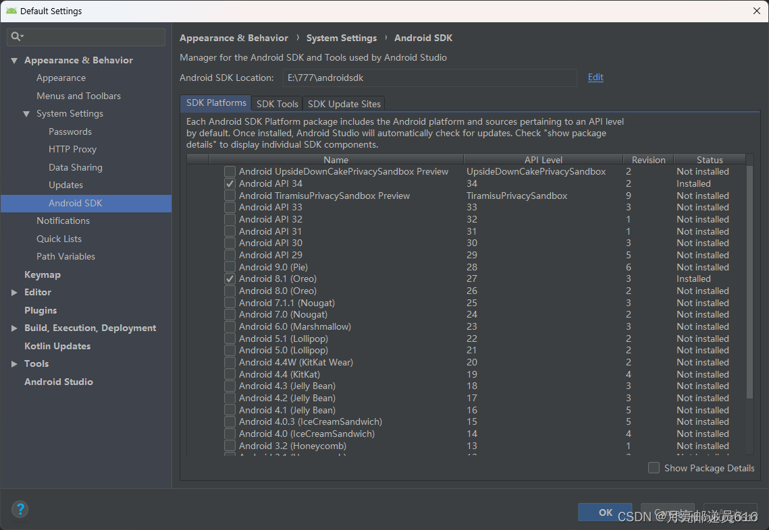Click the Android SDK Location field
769x530 pixels.
(429, 78)
